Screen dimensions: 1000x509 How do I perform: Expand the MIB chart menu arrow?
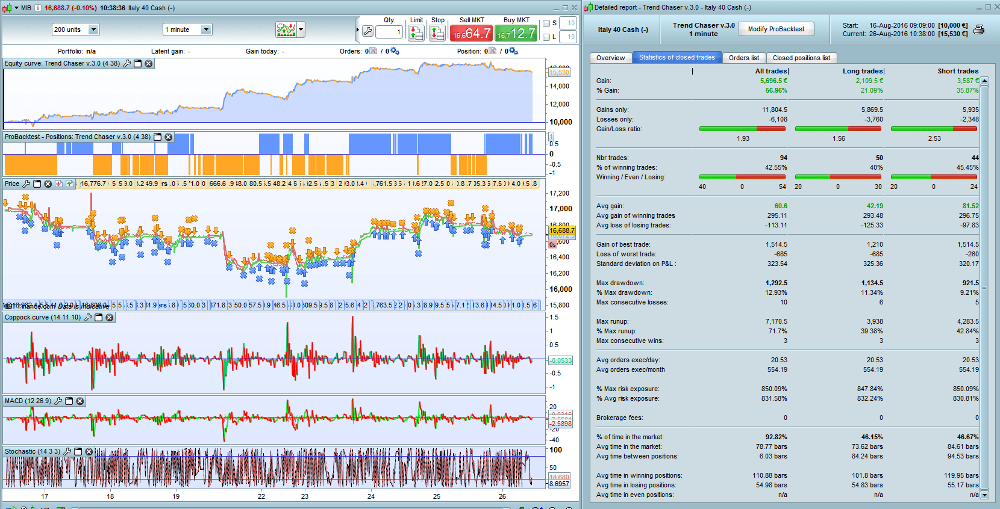click(16, 8)
